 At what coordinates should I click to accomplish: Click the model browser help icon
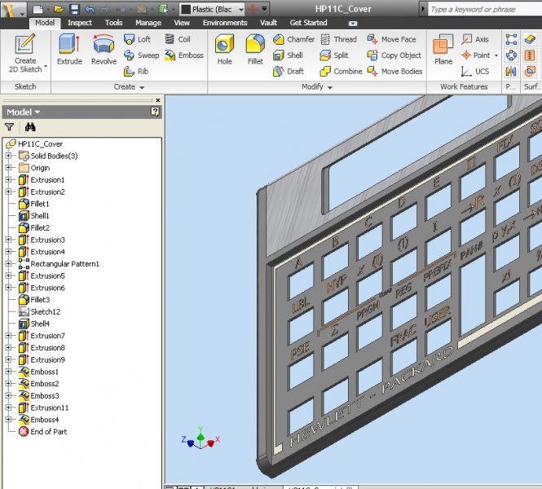(x=155, y=112)
